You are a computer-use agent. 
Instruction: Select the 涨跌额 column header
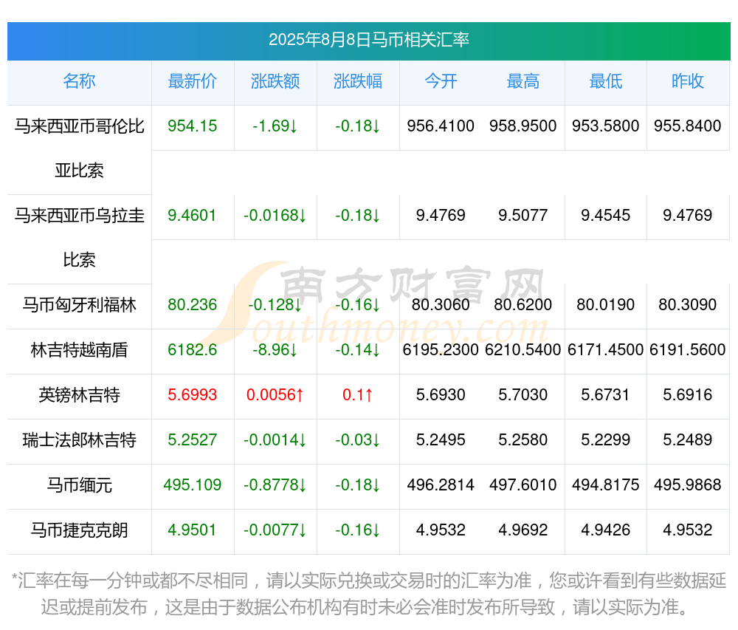pyautogui.click(x=275, y=81)
